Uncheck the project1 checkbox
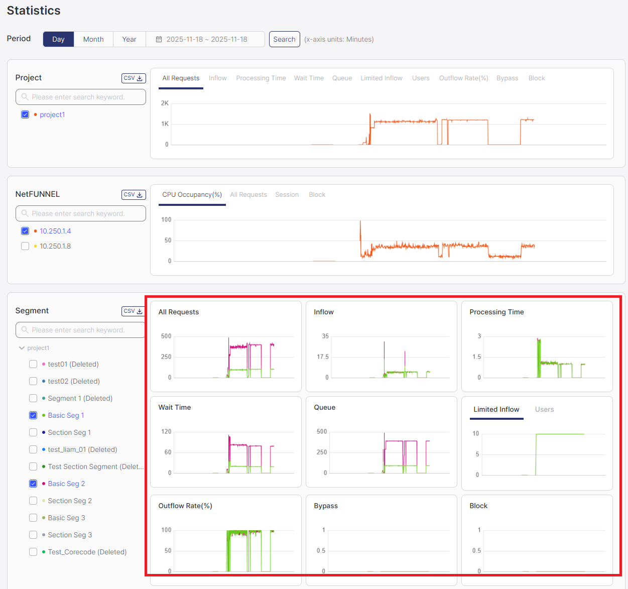The image size is (628, 589). click(25, 114)
